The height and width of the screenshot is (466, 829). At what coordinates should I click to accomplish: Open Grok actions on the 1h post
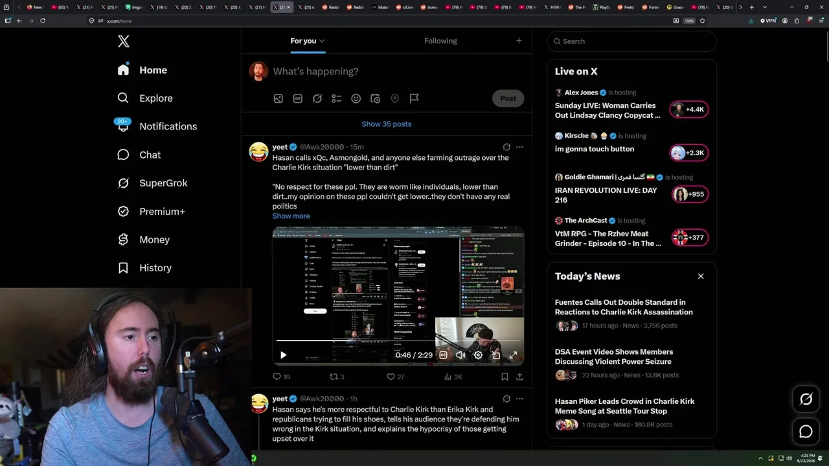[506, 399]
